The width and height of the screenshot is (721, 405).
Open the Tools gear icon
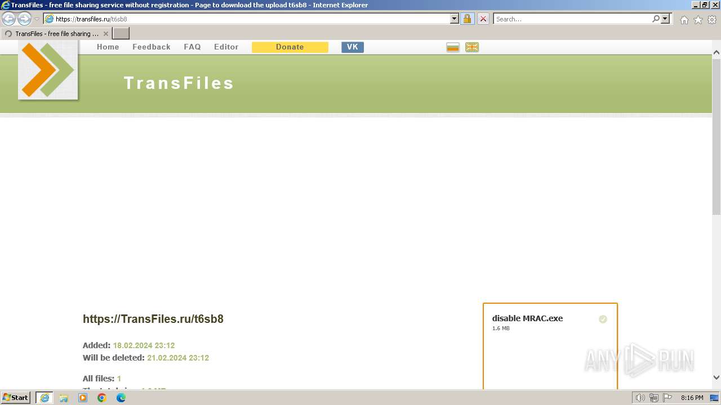point(712,20)
